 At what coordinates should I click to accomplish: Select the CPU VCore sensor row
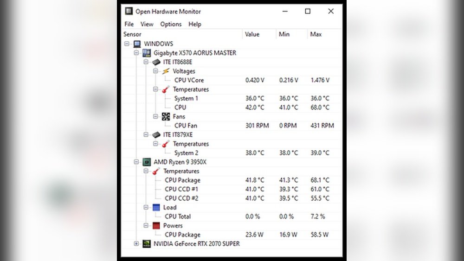[x=189, y=80]
